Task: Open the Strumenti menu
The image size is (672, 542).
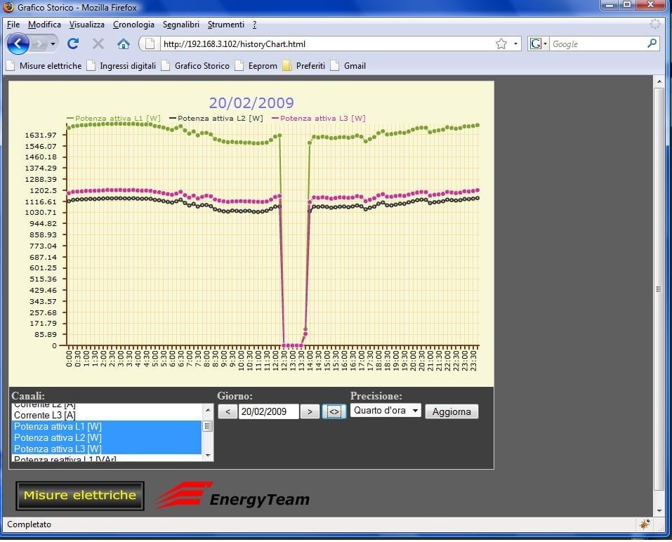Action: pyautogui.click(x=225, y=25)
